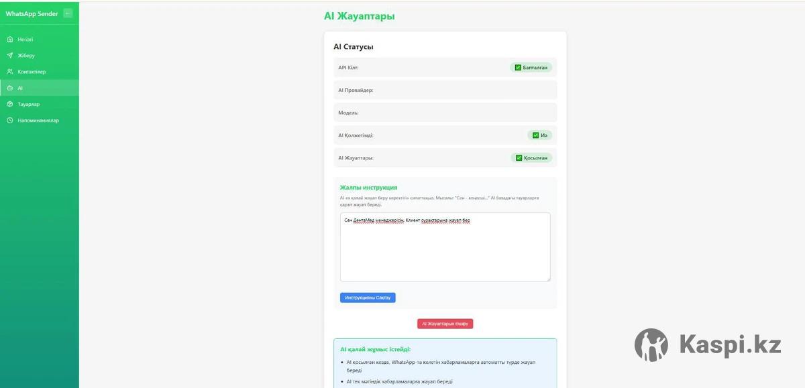Collapse the WhatsApp Sender sidebar arrow
The height and width of the screenshot is (388, 805).
[68, 13]
